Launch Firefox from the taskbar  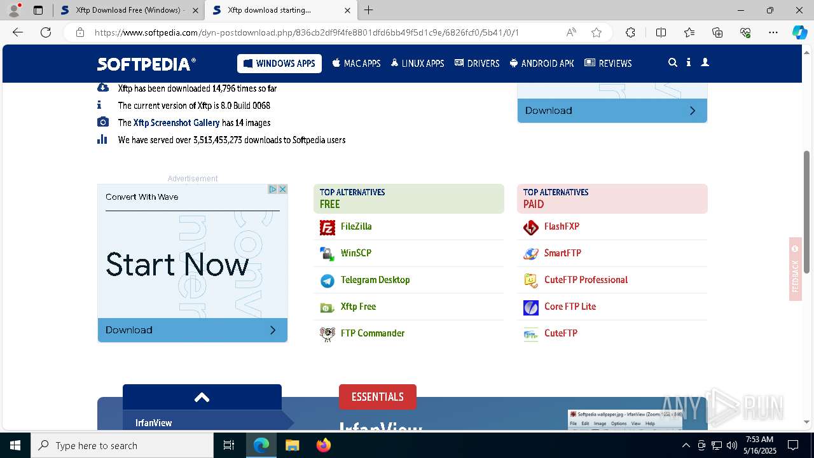click(x=324, y=445)
